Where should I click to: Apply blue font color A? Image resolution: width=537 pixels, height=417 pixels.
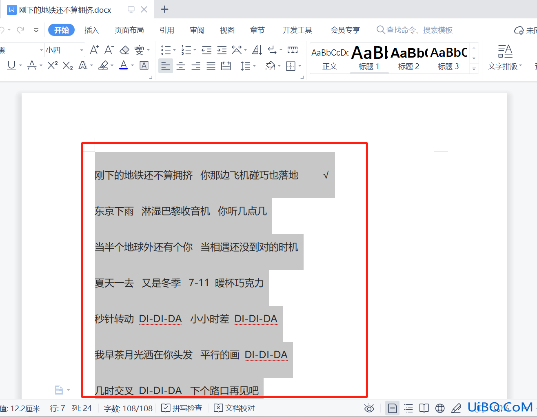[124, 65]
